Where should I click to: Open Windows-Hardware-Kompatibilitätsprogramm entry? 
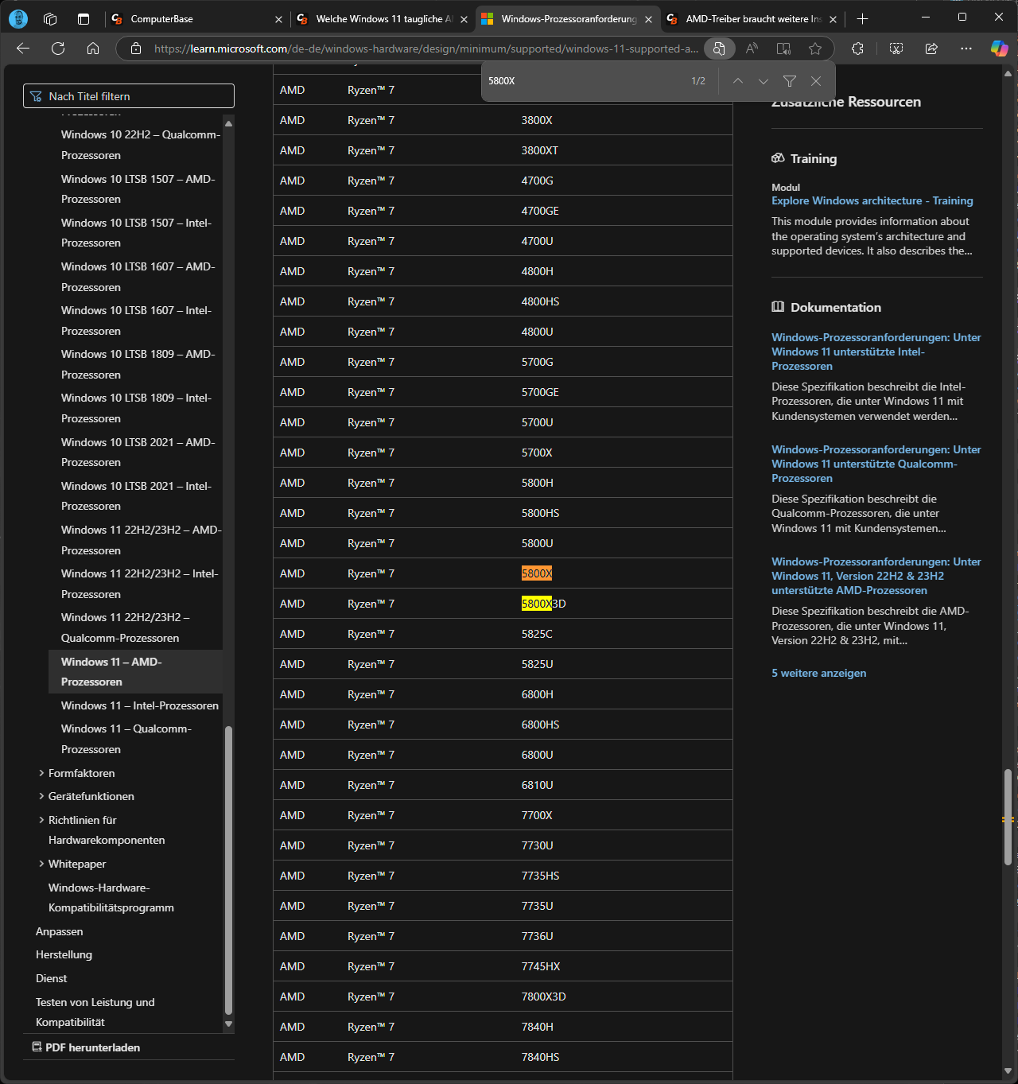click(111, 898)
